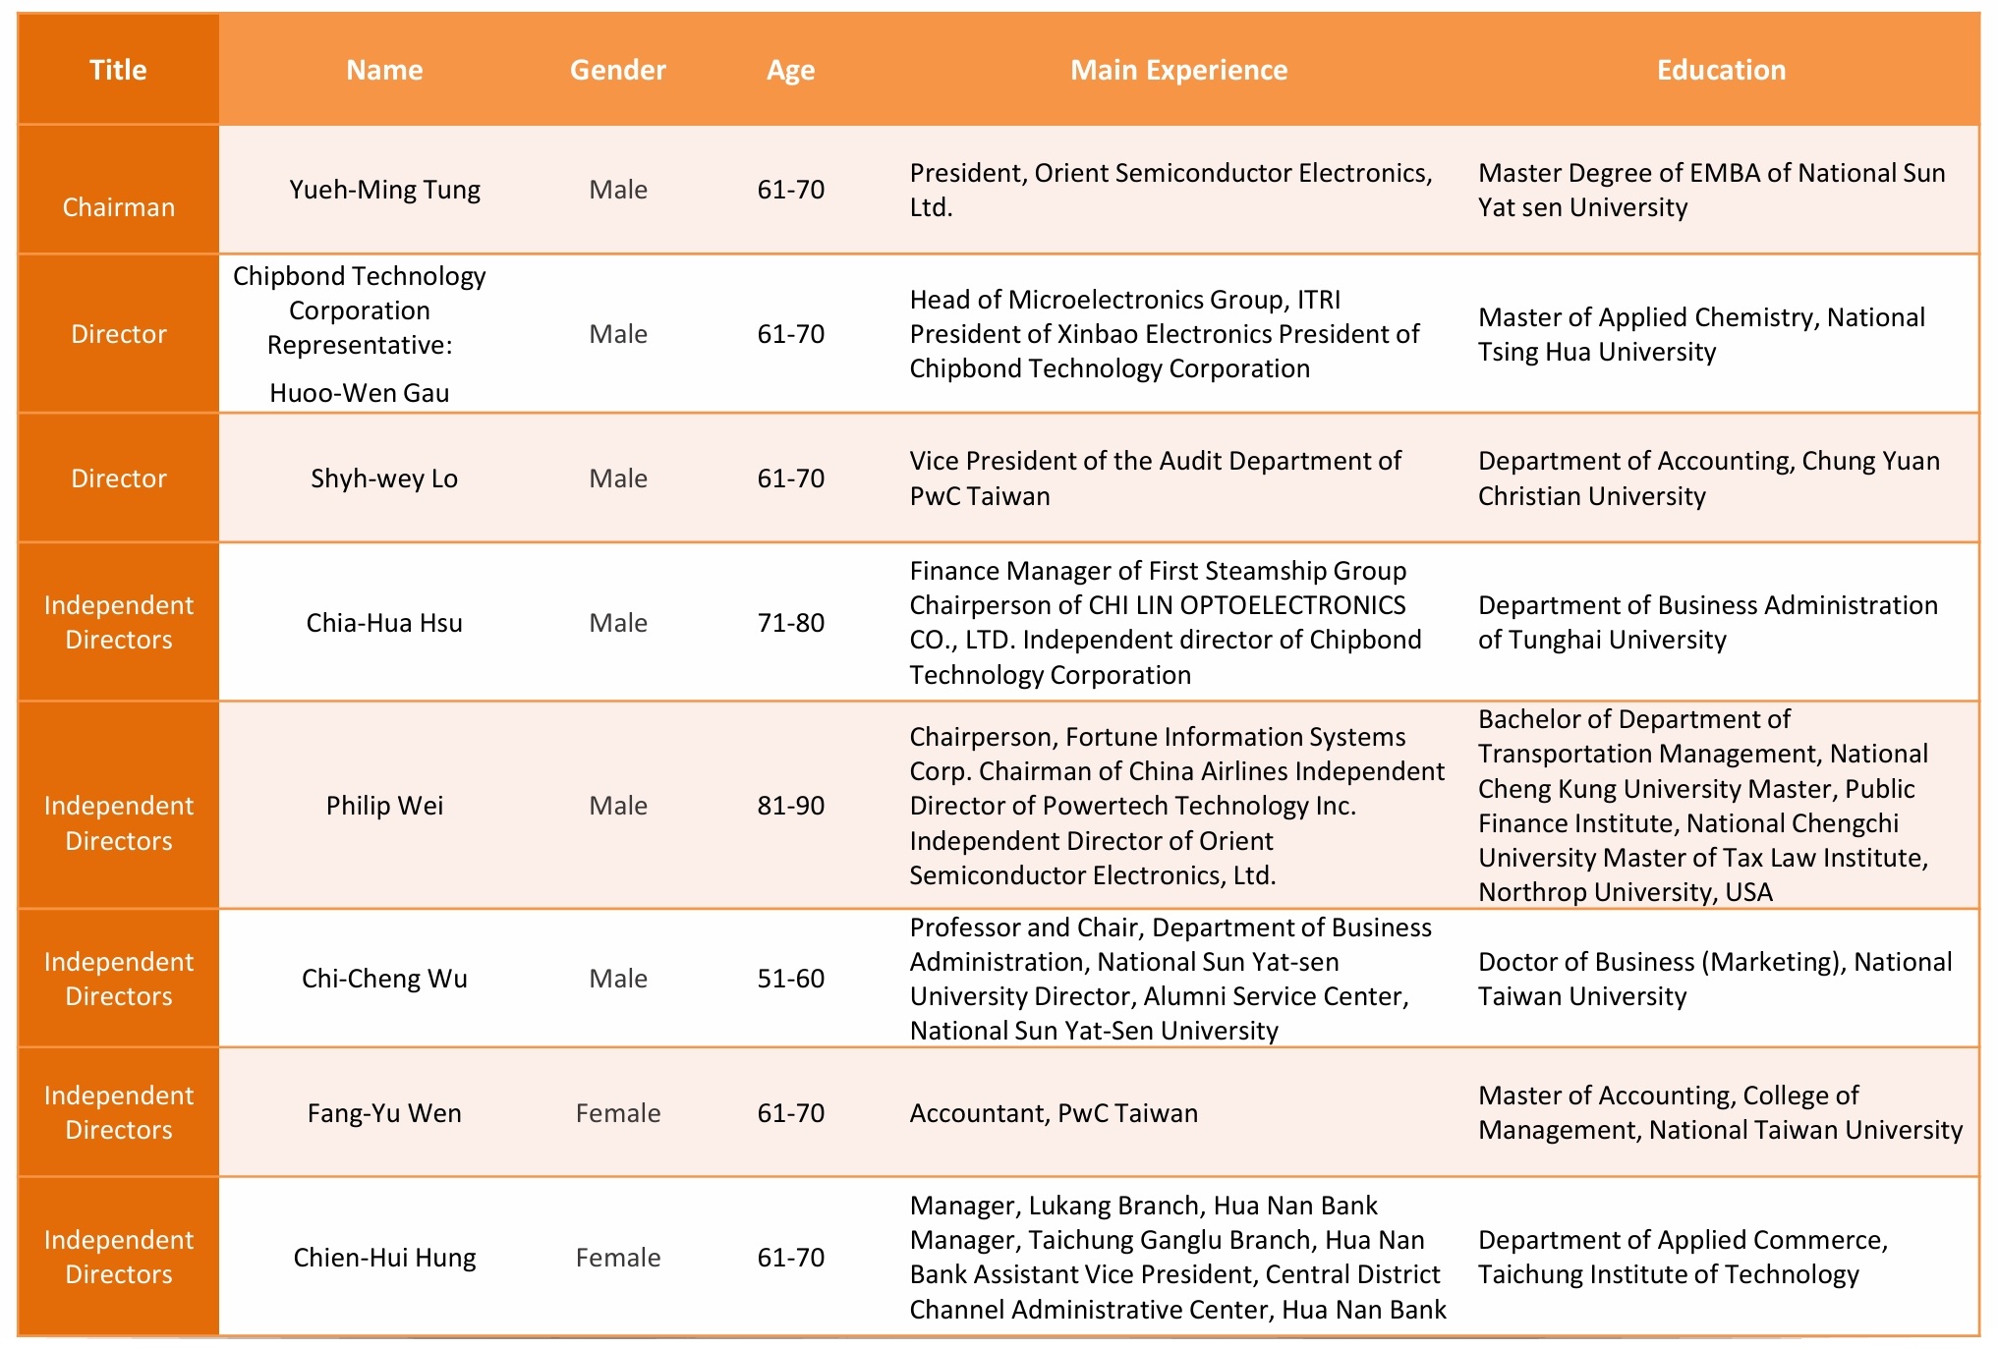Click the "61-70" age in Yueh-Ming Tung's row
The width and height of the screenshot is (1998, 1349).
(x=791, y=190)
